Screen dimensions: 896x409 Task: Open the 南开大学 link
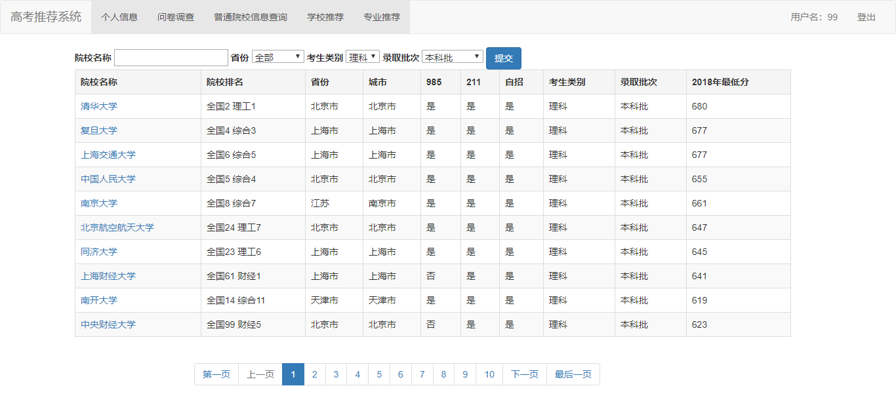[x=99, y=300]
